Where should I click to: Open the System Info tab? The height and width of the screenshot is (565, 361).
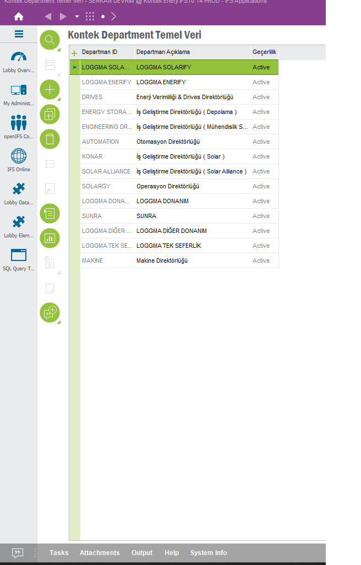point(209,553)
